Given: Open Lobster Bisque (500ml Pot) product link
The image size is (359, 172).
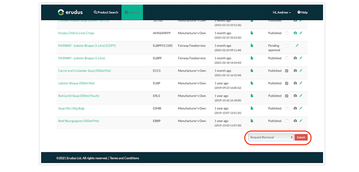Looking at the screenshot, I should click(x=77, y=83).
